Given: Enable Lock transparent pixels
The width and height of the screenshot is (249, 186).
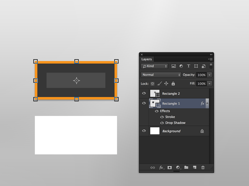Looking at the screenshot, I should tap(152, 84).
